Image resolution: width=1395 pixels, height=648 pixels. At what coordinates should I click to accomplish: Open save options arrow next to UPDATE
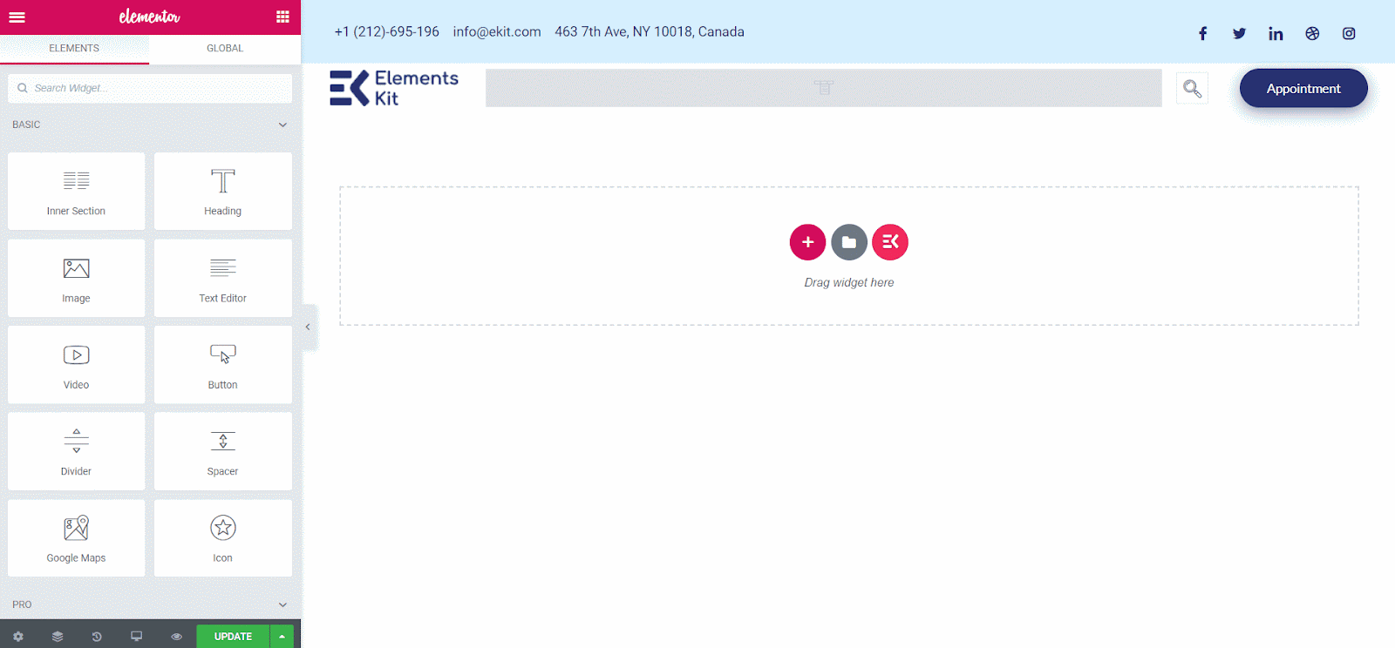[282, 637]
